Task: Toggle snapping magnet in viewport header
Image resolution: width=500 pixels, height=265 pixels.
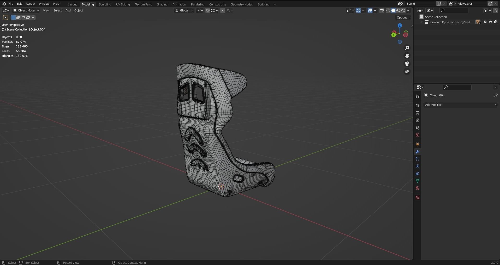Action: click(x=207, y=10)
